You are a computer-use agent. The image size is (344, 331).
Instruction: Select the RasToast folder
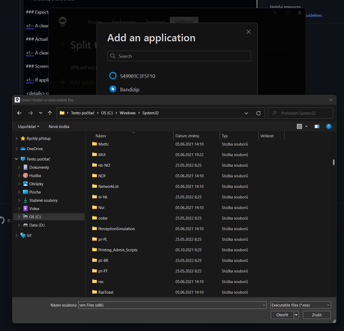106,292
